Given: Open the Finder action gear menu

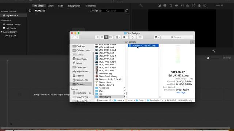Looking at the screenshot, I should [x=125, y=37].
